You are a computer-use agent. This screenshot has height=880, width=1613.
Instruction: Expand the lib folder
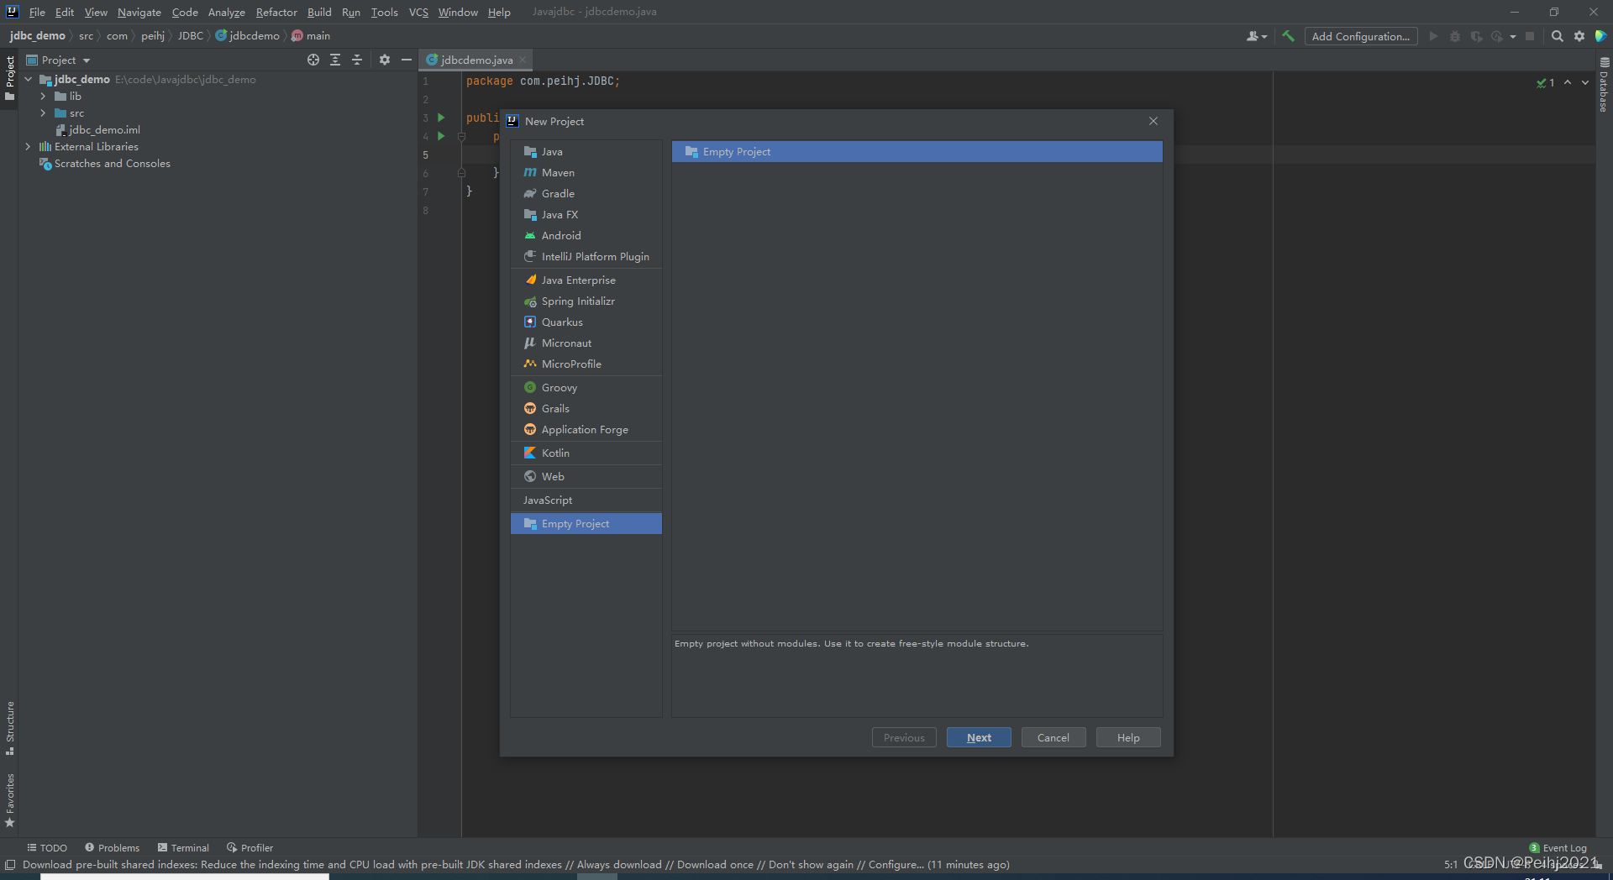pyautogui.click(x=43, y=96)
